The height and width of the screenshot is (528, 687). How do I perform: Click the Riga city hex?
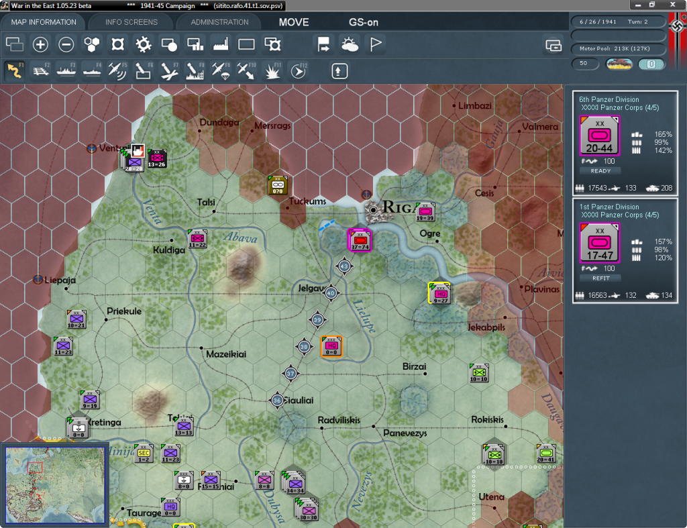point(374,211)
